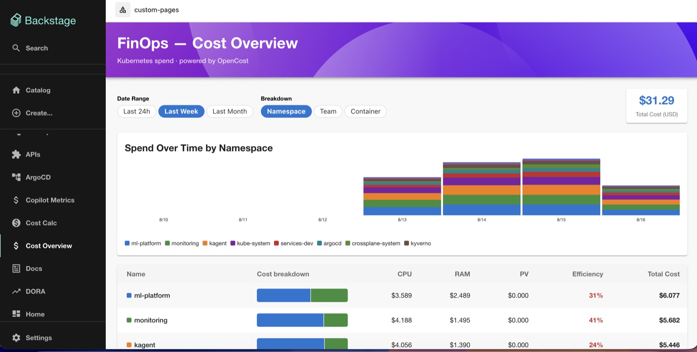Click the 31% efficiency value
Viewport: 697px width, 352px height.
(x=596, y=295)
